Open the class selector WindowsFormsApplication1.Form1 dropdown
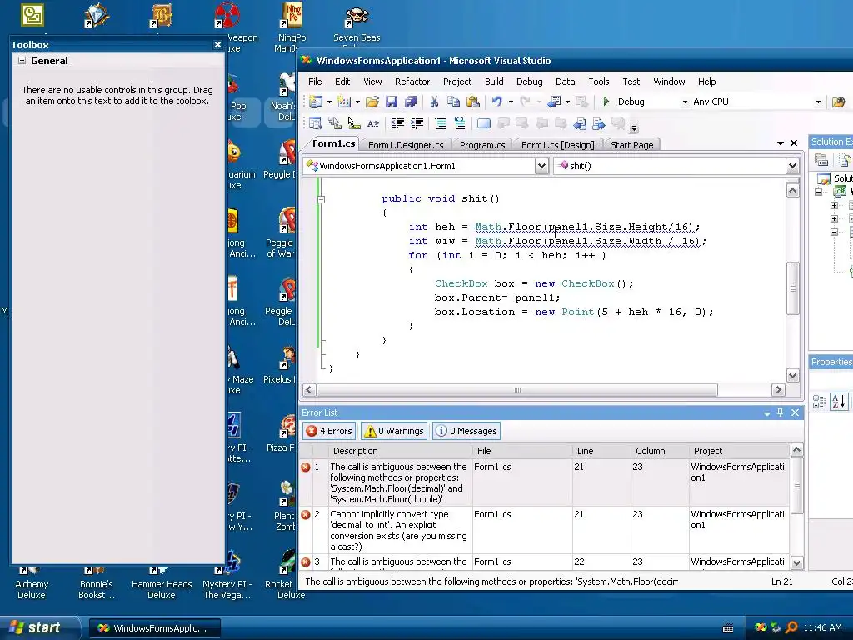 point(541,166)
